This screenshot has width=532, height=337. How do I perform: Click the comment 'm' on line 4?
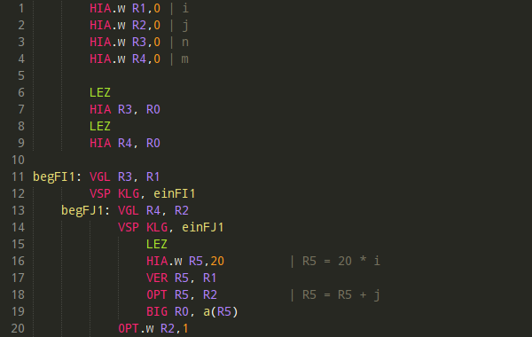click(185, 59)
